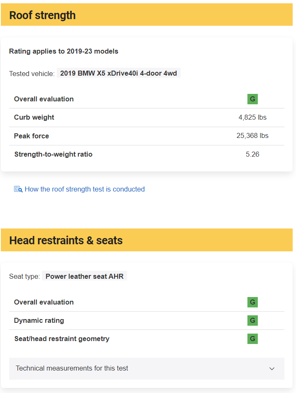Click the Curb weight row label
Viewport: 296px width, 393px height.
34,117
